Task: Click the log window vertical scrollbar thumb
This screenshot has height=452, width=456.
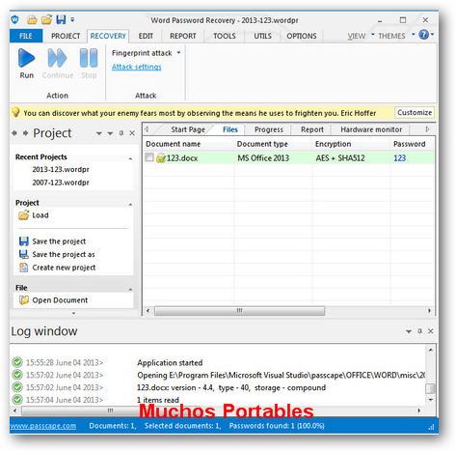Action: [x=430, y=388]
